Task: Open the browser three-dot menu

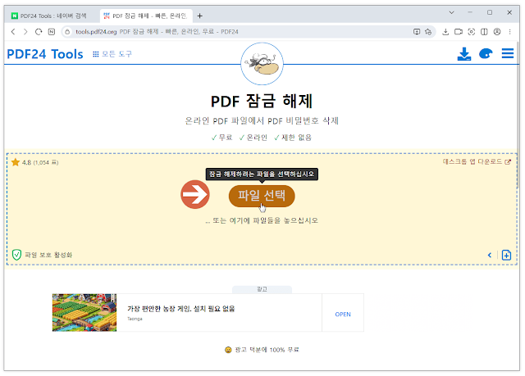Action: click(510, 32)
